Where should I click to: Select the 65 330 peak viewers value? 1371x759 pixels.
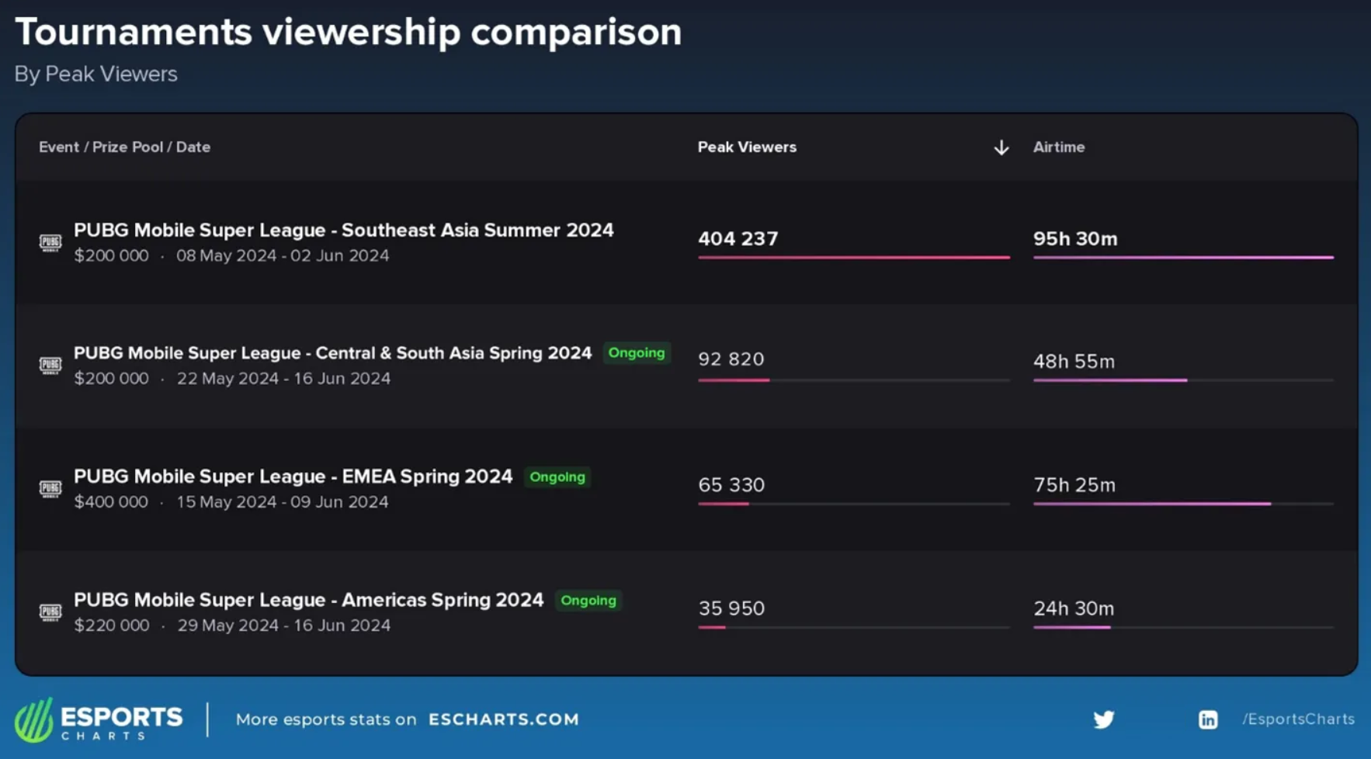(731, 485)
